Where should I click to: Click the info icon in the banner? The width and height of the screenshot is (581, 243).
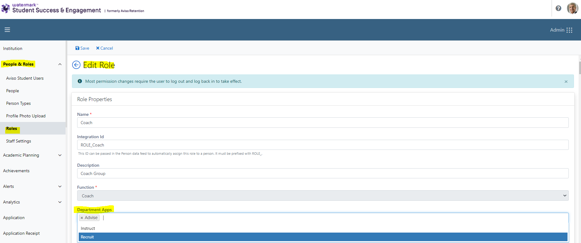point(80,81)
